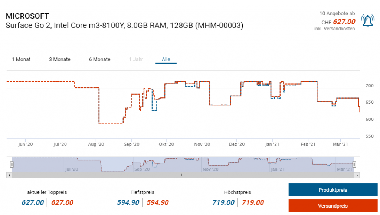The width and height of the screenshot is (380, 215).
Task: Click blue Tiefstpreis value 594.90
Action: pos(128,202)
